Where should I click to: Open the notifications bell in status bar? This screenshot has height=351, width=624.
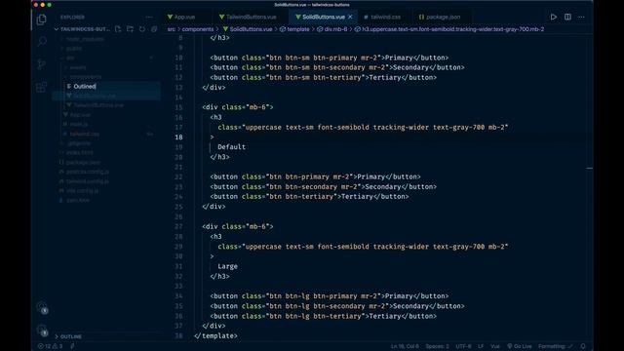(x=583, y=346)
